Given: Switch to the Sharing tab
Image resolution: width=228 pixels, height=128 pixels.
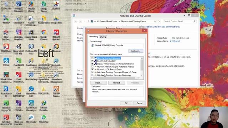Looking at the screenshot, I should point(103,37).
